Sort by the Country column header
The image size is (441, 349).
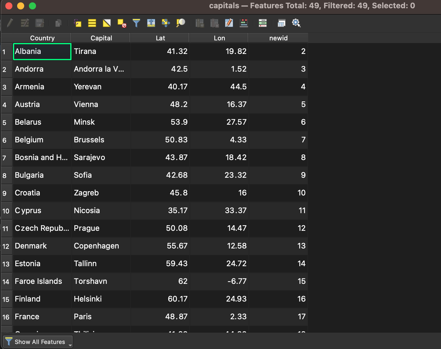[x=42, y=38]
